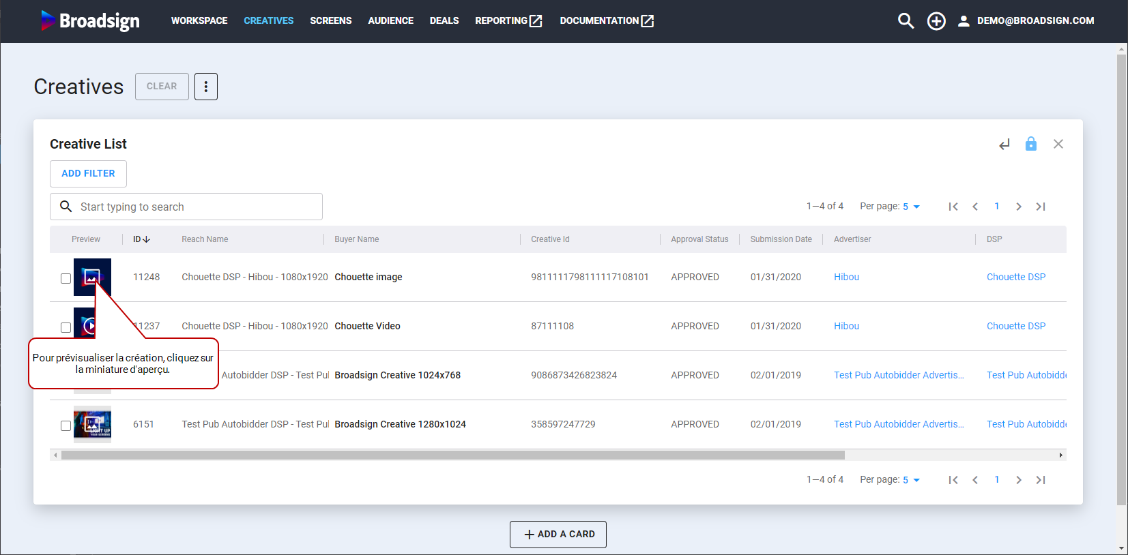Go to last page using top pagination
This screenshot has height=555, width=1128.
click(1040, 207)
